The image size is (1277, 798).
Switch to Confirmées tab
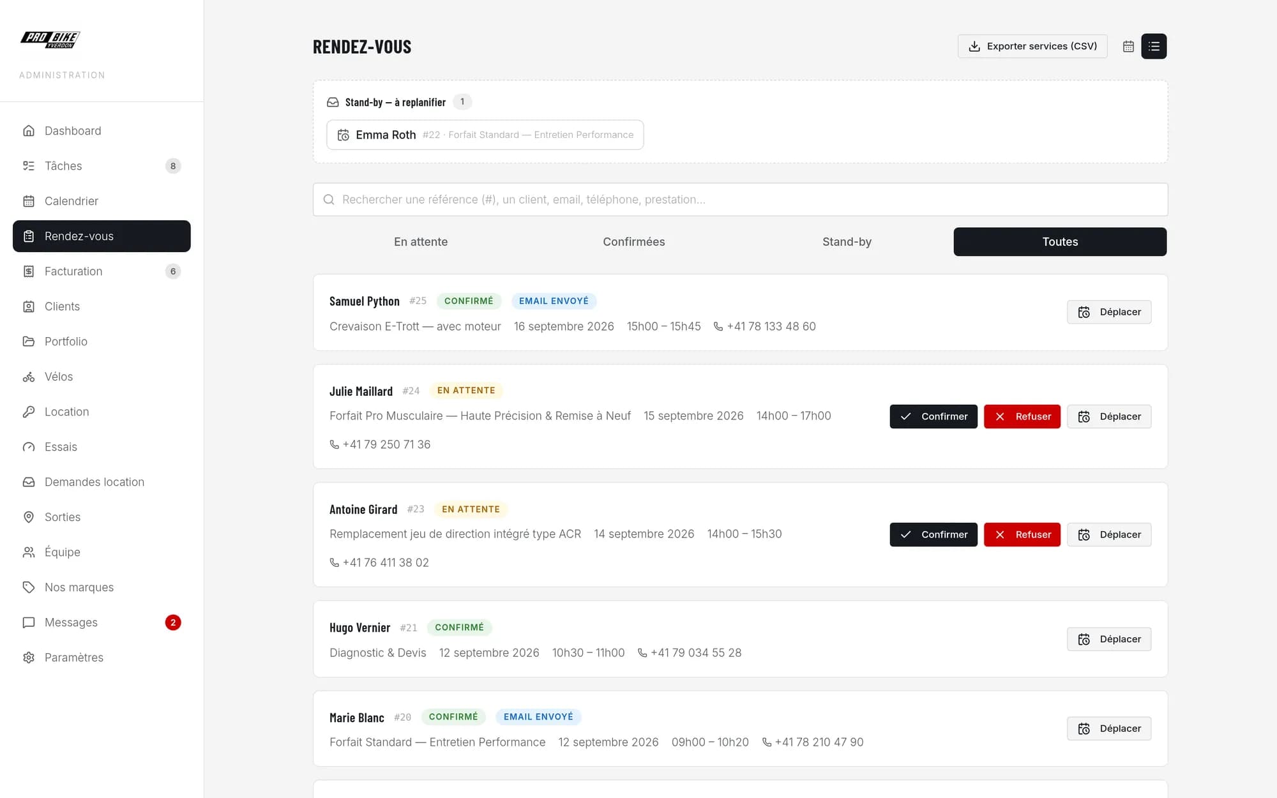(x=634, y=242)
